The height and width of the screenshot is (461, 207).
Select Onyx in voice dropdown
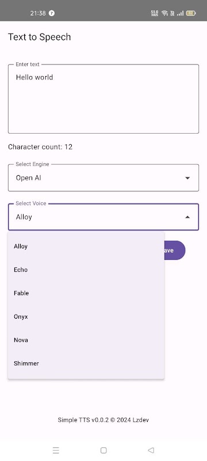[x=86, y=316]
